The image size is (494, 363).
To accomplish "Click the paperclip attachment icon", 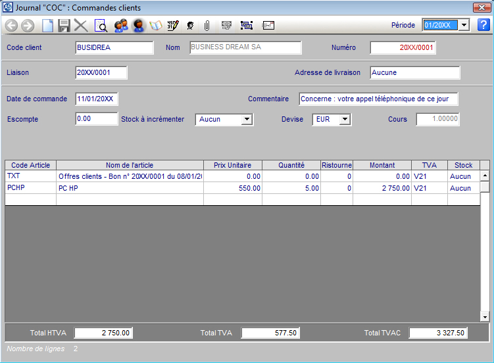I will point(207,26).
